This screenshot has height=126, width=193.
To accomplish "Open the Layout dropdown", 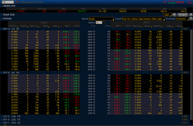I will click(x=143, y=19).
